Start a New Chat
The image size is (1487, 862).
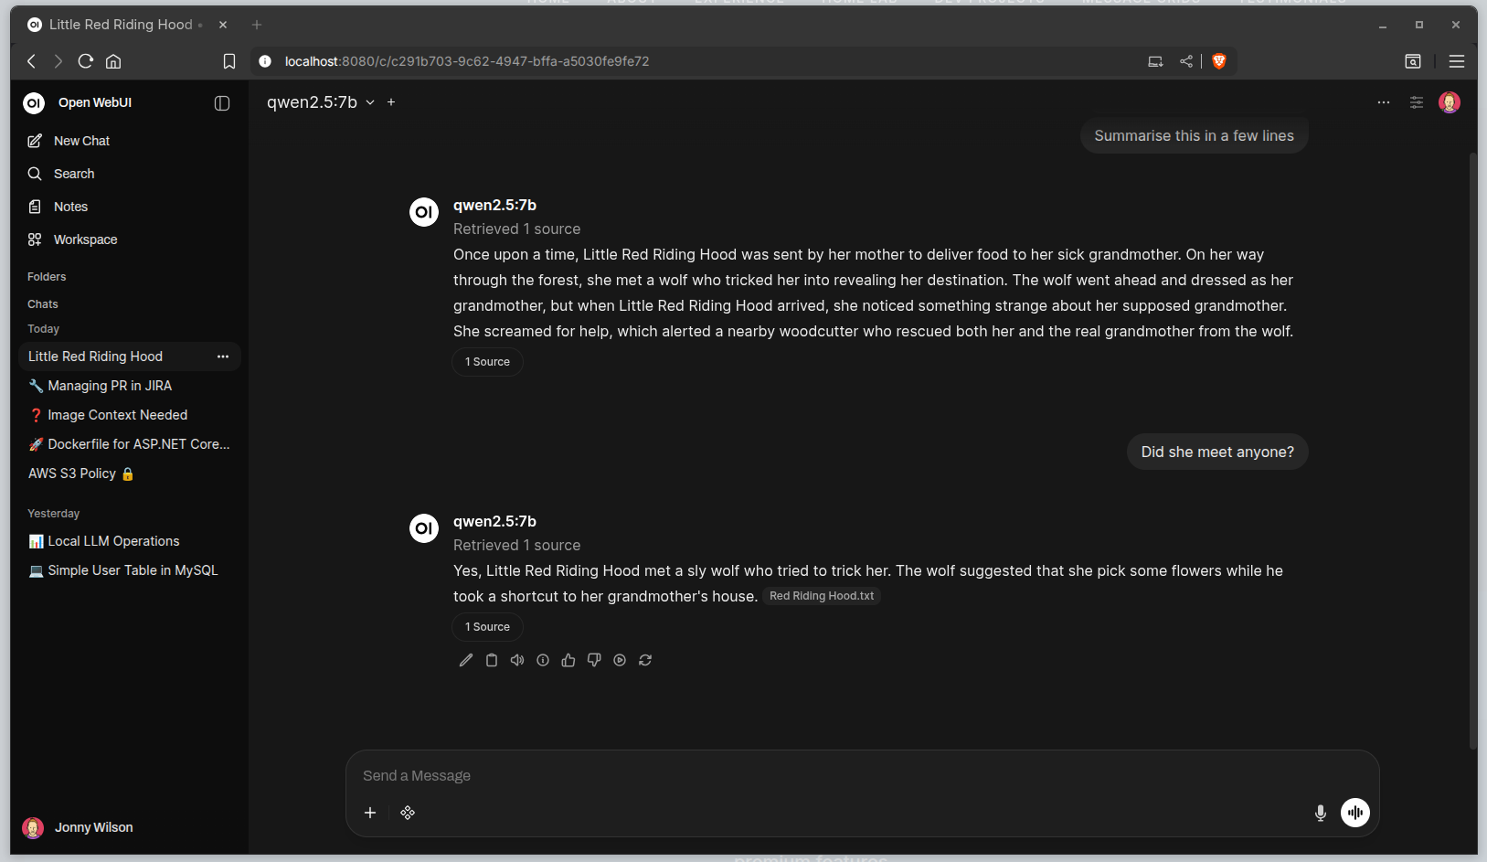pyautogui.click(x=81, y=141)
